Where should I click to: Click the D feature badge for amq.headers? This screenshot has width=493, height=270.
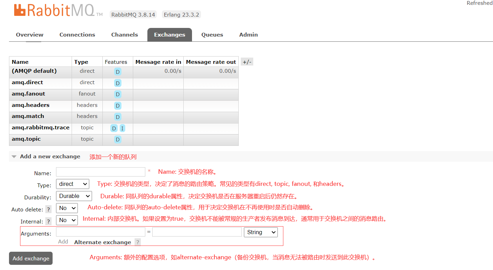118,106
